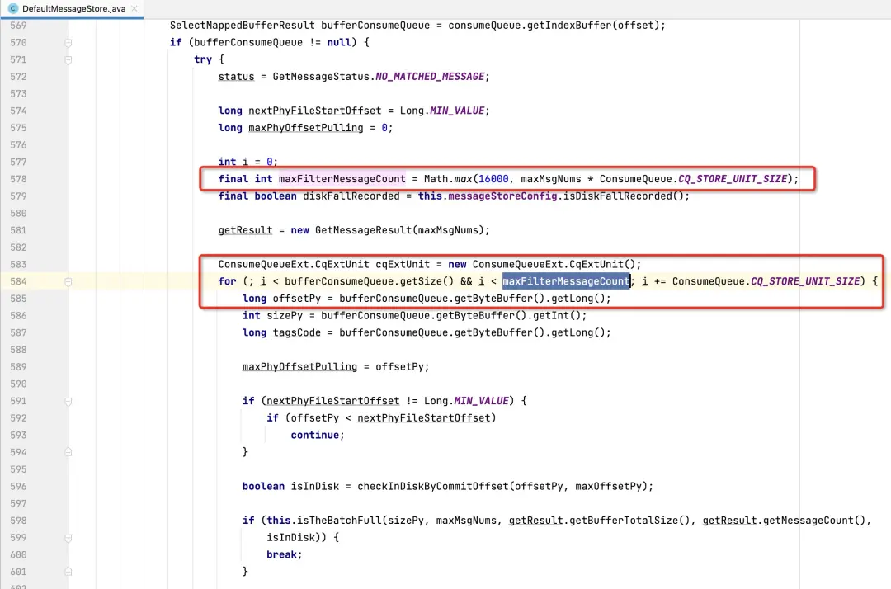Click the Java class icon on the tab
Image resolution: width=891 pixels, height=589 pixels.
point(13,8)
